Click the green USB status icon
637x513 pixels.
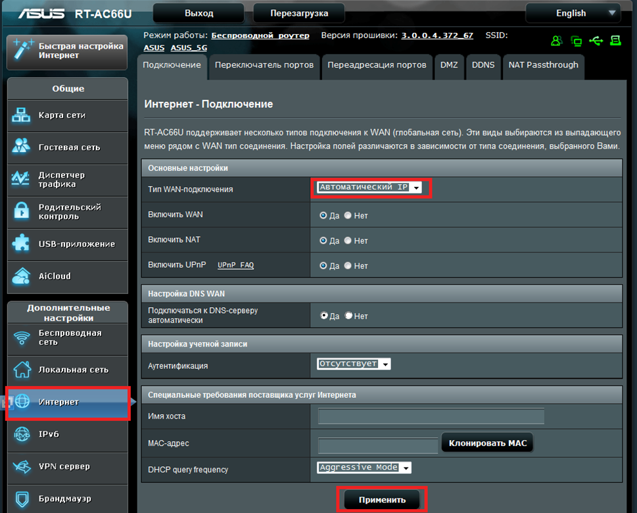[x=596, y=41]
